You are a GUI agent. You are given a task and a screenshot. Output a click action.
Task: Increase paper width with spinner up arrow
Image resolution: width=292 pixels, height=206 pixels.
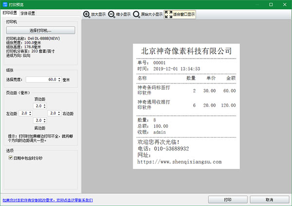(59, 79)
